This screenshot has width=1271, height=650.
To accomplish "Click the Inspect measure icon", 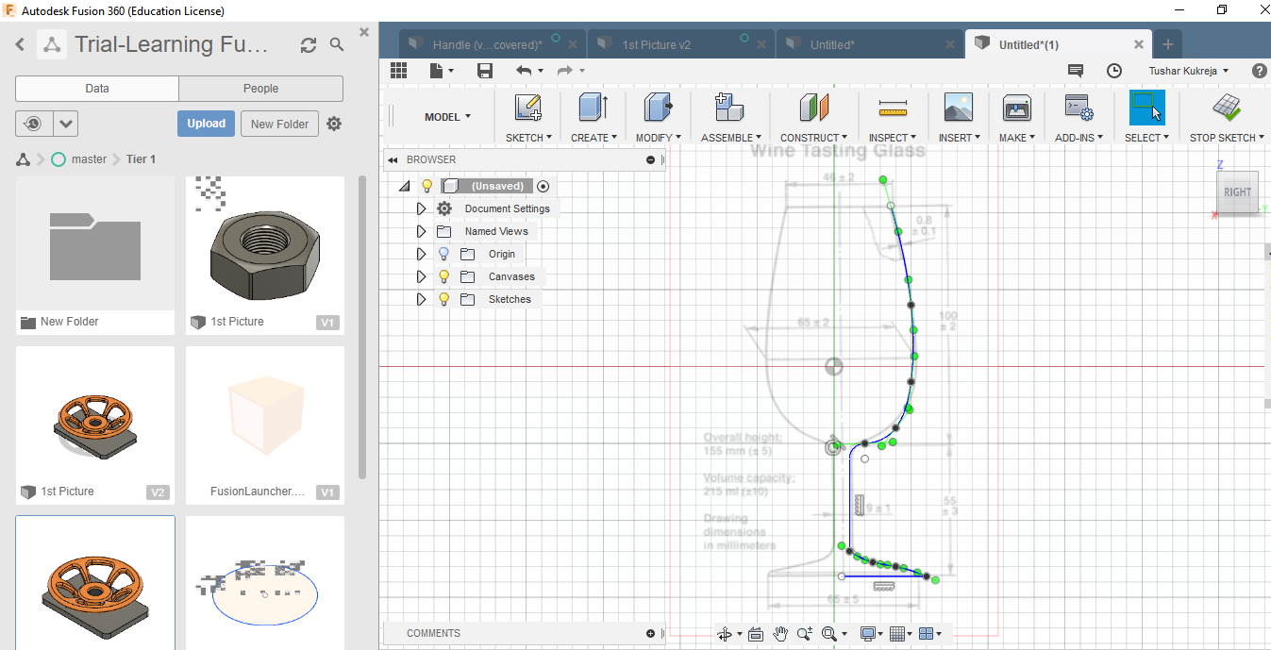I will pyautogui.click(x=892, y=108).
